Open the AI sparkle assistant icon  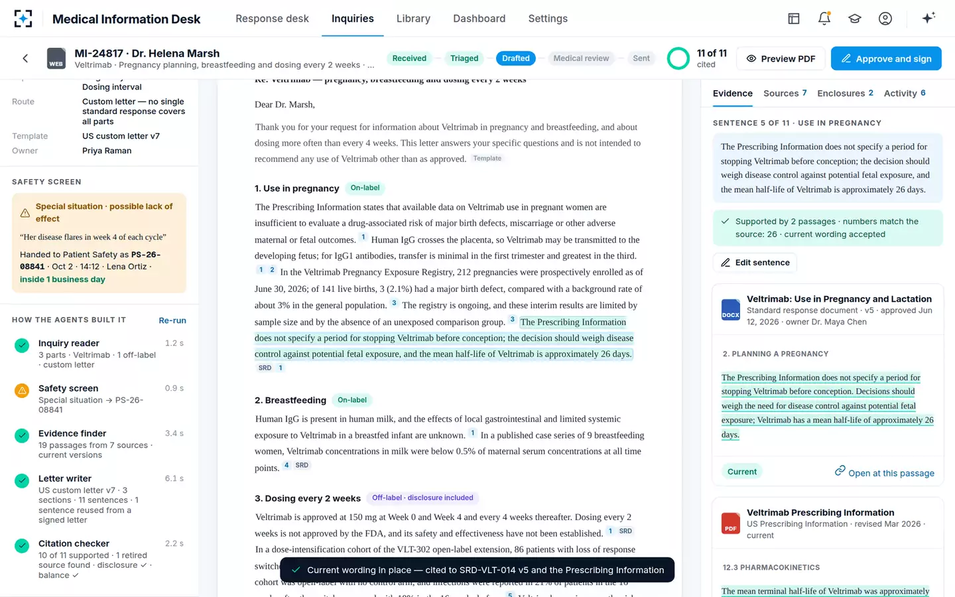point(928,18)
